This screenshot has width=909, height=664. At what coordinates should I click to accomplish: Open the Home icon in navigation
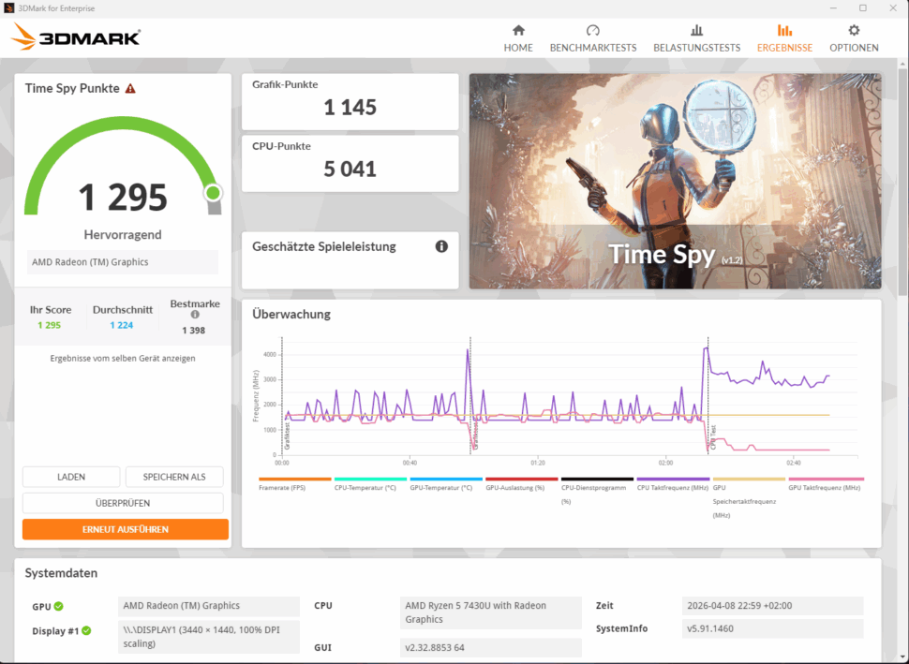tap(518, 30)
